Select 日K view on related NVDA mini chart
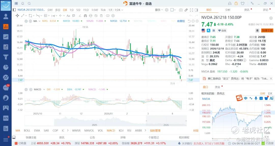275x146 pixels. pyautogui.click(x=270, y=94)
